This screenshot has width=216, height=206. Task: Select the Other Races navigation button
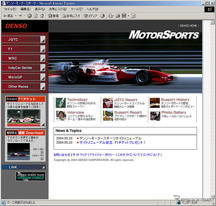[x=23, y=87]
